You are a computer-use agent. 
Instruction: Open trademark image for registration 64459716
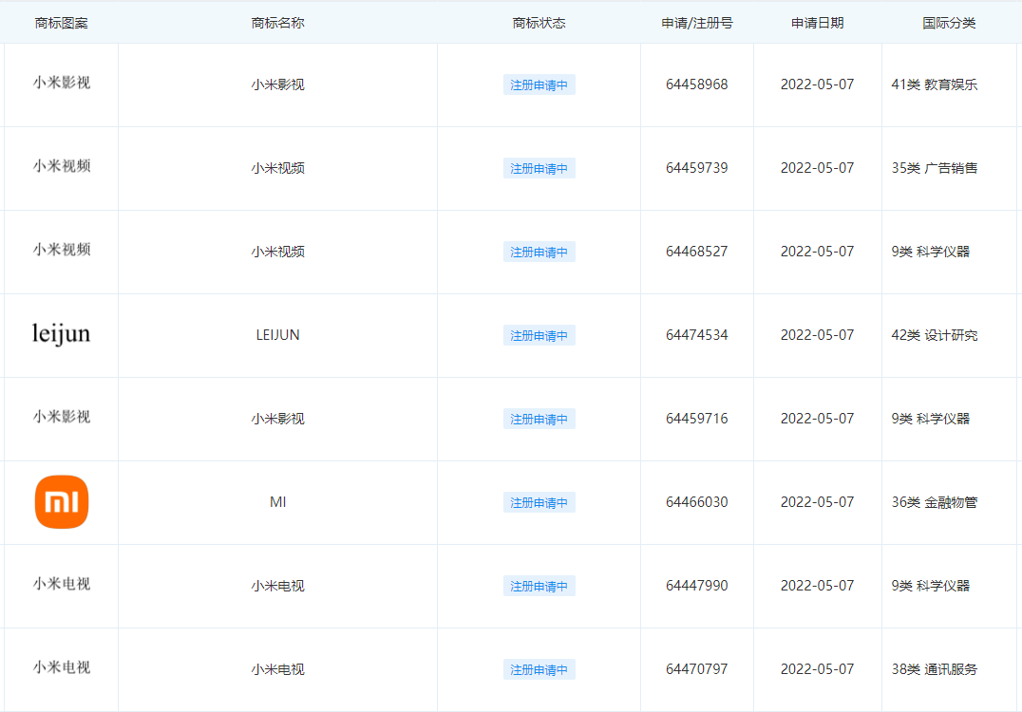coord(62,417)
